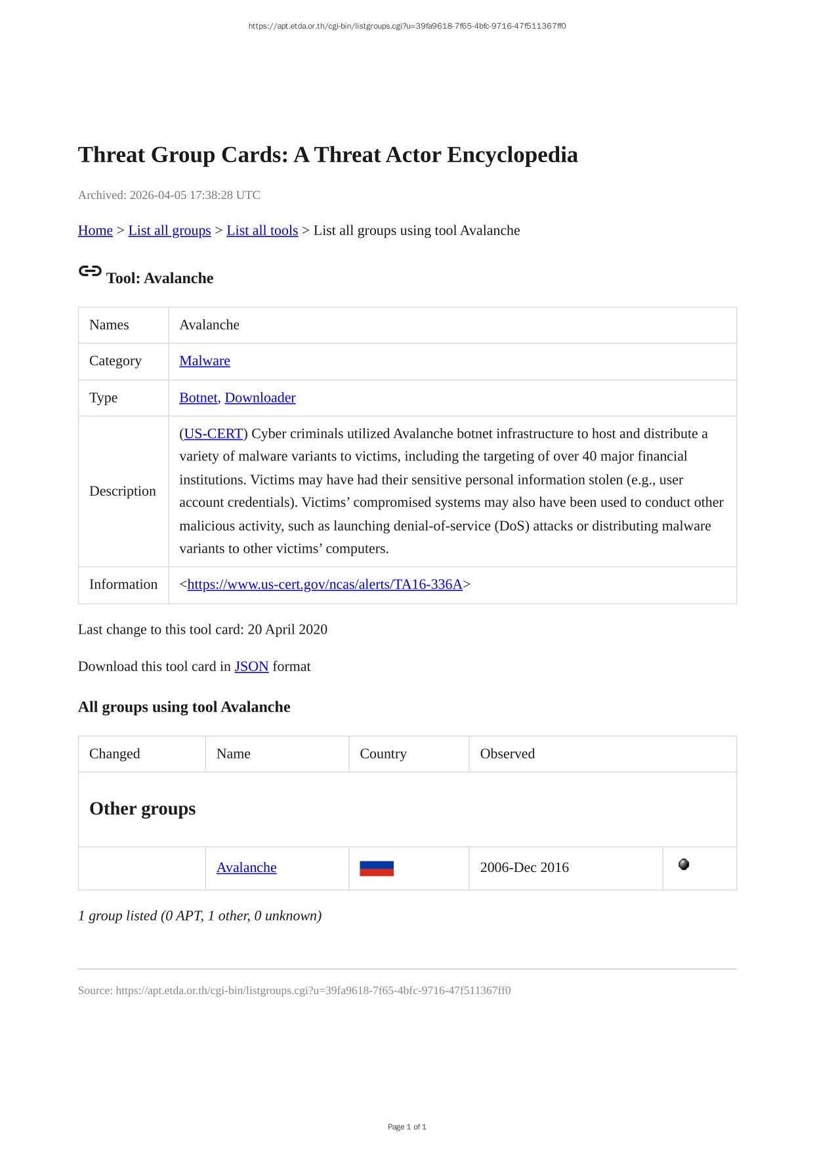Click the Country column header
The width and height of the screenshot is (815, 1153).
click(x=383, y=754)
